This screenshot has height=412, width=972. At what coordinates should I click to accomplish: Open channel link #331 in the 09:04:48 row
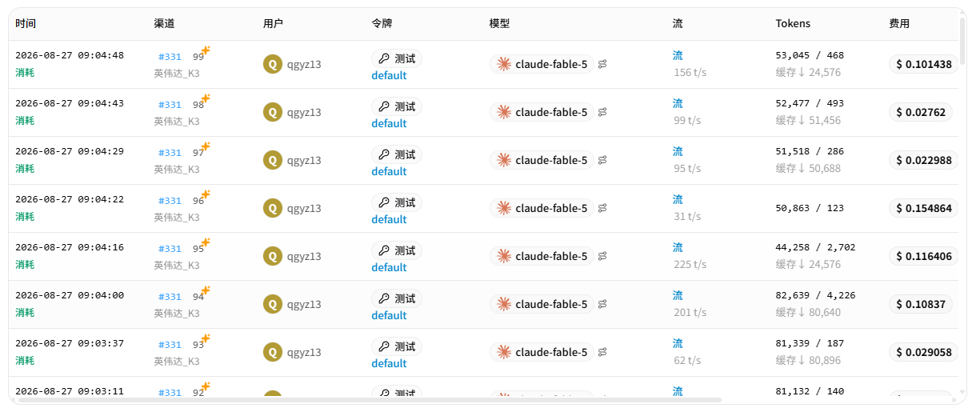tap(170, 57)
